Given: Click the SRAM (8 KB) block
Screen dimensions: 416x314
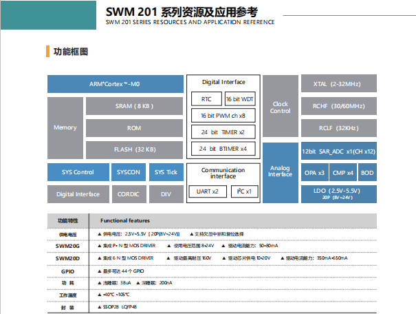Looking at the screenshot, I should pyautogui.click(x=134, y=106).
